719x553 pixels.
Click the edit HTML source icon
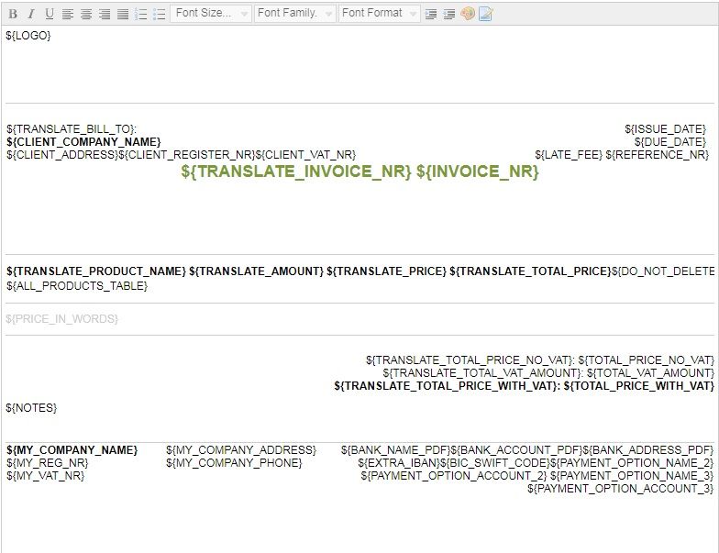pos(486,14)
